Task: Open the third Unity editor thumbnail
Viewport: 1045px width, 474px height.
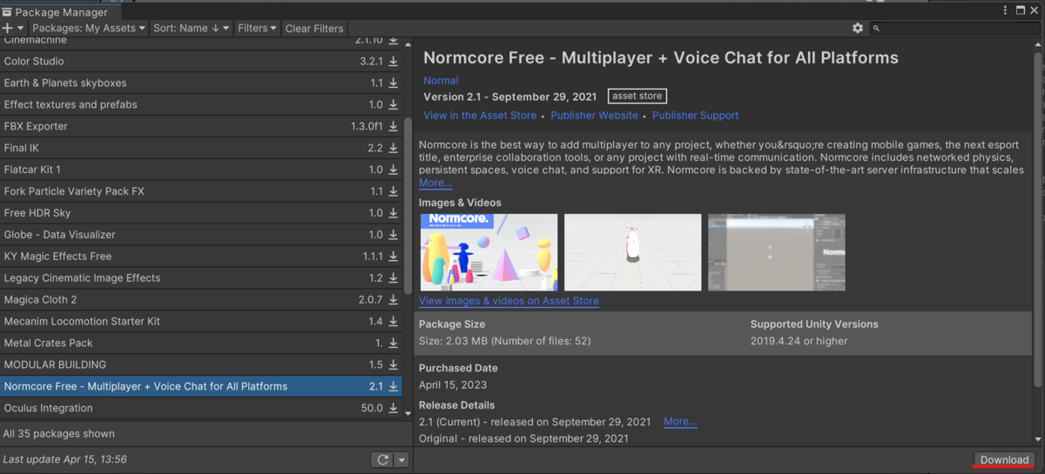Action: (x=777, y=252)
